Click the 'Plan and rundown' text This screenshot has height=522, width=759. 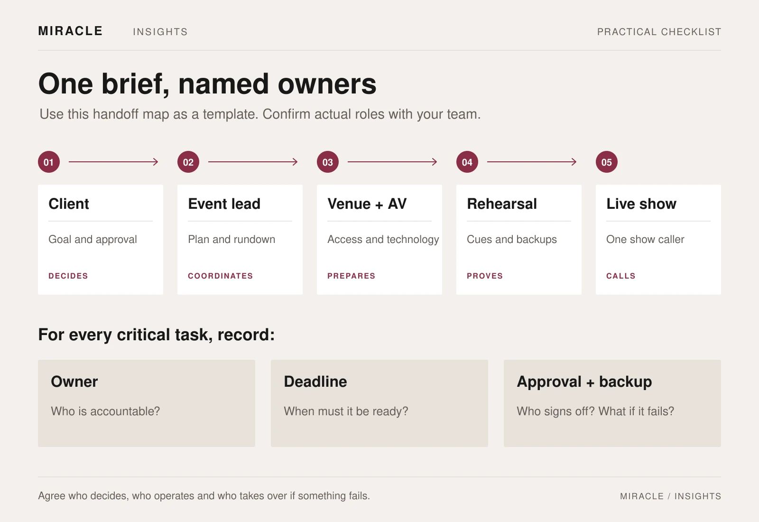click(x=231, y=240)
